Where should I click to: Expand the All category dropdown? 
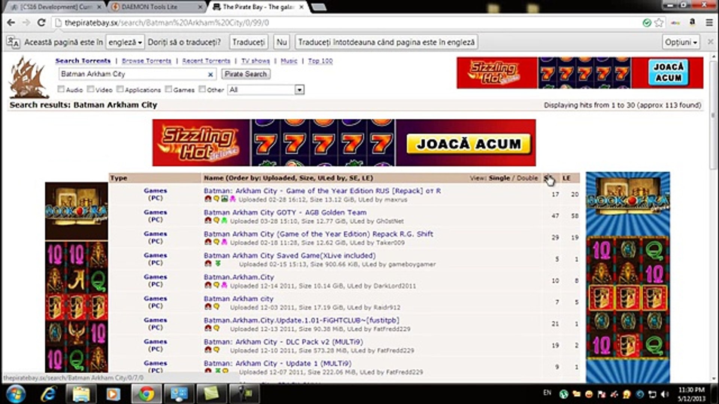click(x=299, y=90)
